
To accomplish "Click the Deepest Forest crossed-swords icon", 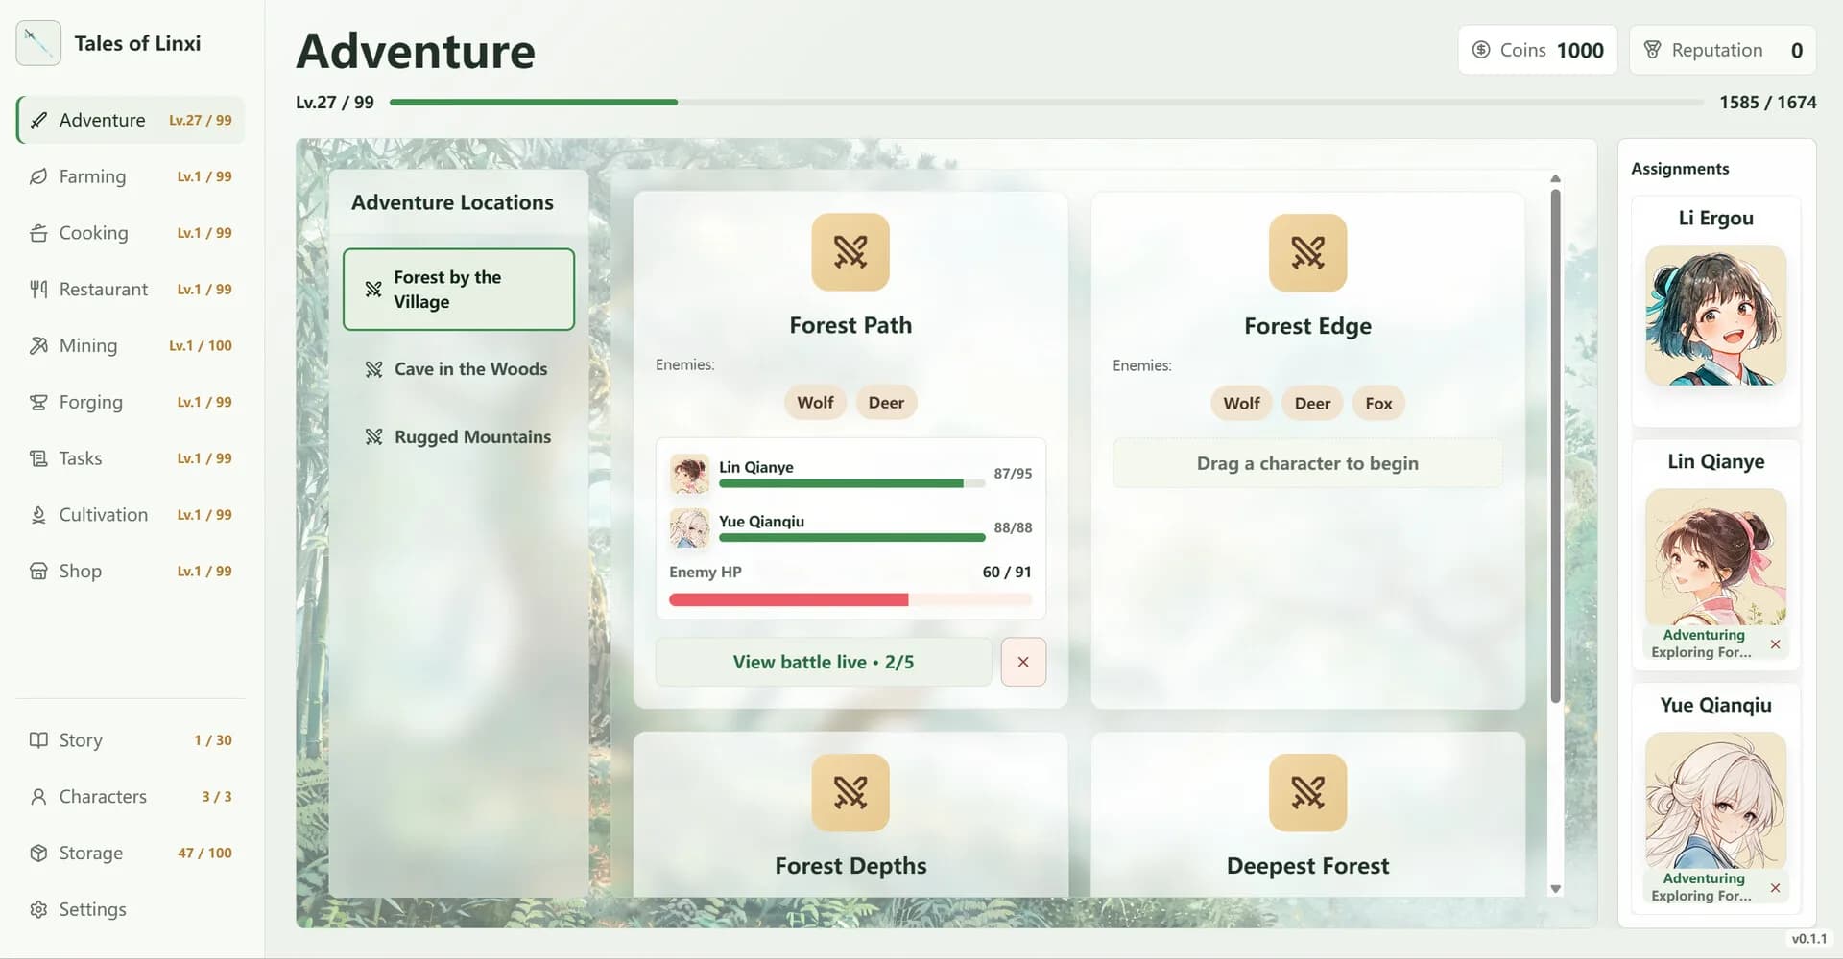I will tap(1307, 793).
